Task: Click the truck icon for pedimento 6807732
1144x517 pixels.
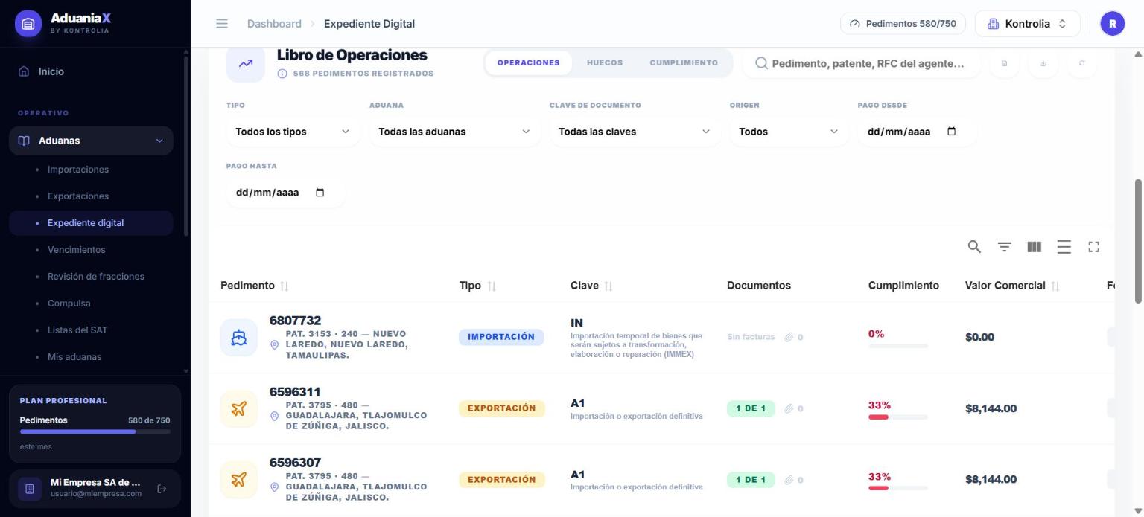Action: coord(238,337)
